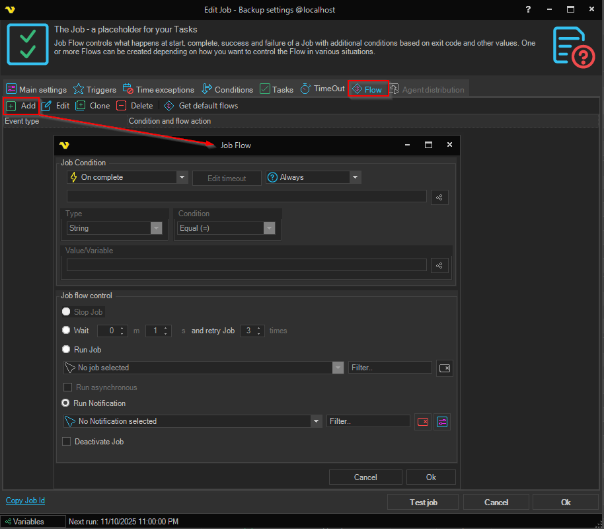
Task: Open notification settings icon next to Filter
Action: [442, 421]
